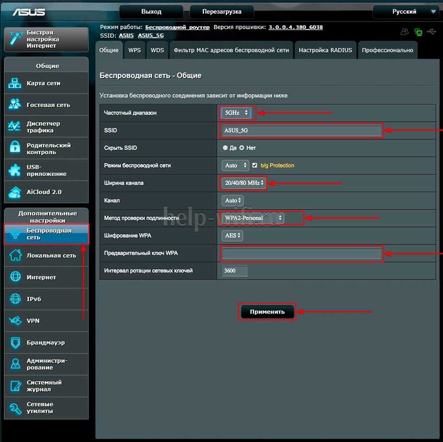Open the Профессионально tab
This screenshot has height=442, width=443.
click(387, 50)
